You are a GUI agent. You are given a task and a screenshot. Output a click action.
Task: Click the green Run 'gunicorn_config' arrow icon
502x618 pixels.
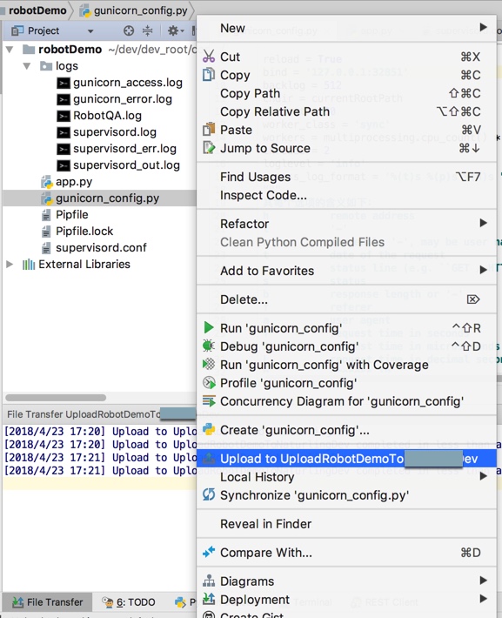(209, 327)
